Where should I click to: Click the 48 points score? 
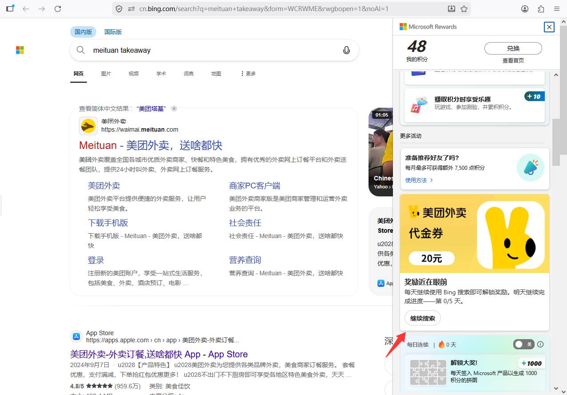pyautogui.click(x=416, y=46)
